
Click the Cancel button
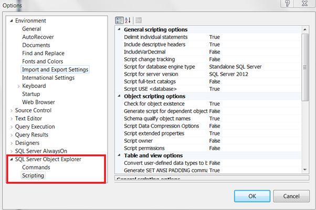coord(291,196)
